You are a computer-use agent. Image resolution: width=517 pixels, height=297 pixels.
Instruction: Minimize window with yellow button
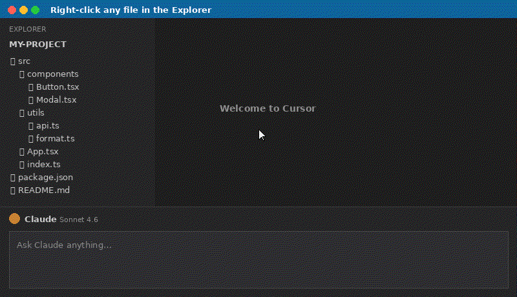pos(23,10)
